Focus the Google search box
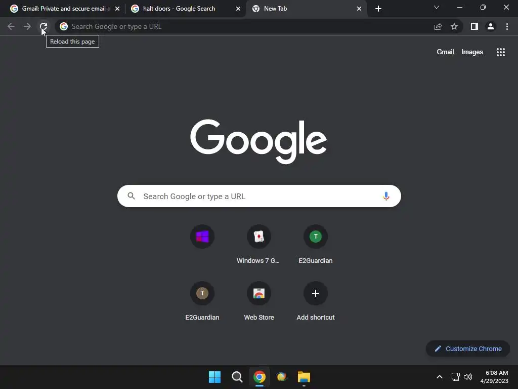 point(259,196)
